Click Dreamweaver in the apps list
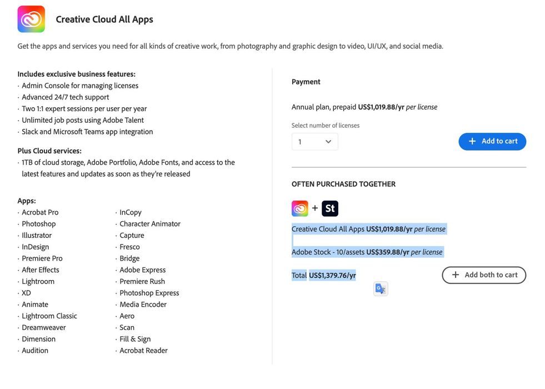Viewport: 545px width, 389px height. (44, 327)
